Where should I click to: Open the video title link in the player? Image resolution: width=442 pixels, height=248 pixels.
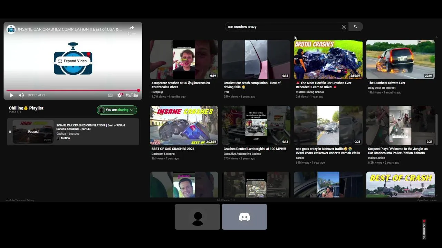point(70,29)
